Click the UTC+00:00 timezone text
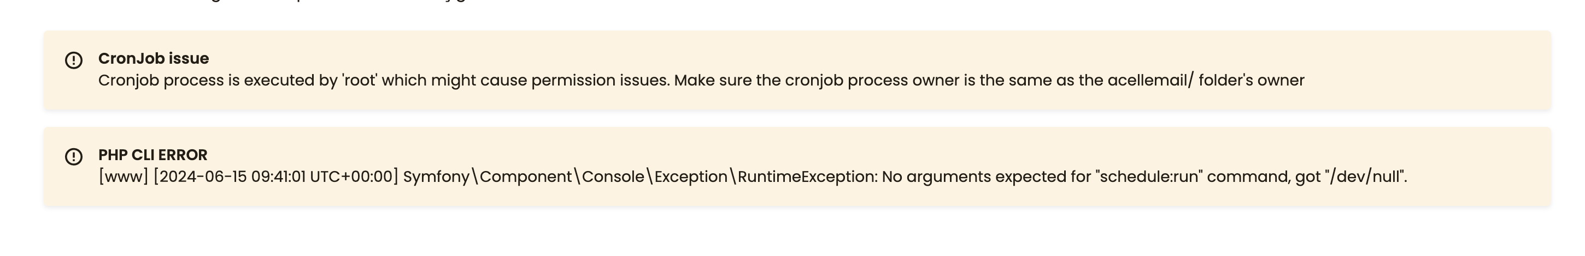The width and height of the screenshot is (1585, 256). (x=353, y=177)
